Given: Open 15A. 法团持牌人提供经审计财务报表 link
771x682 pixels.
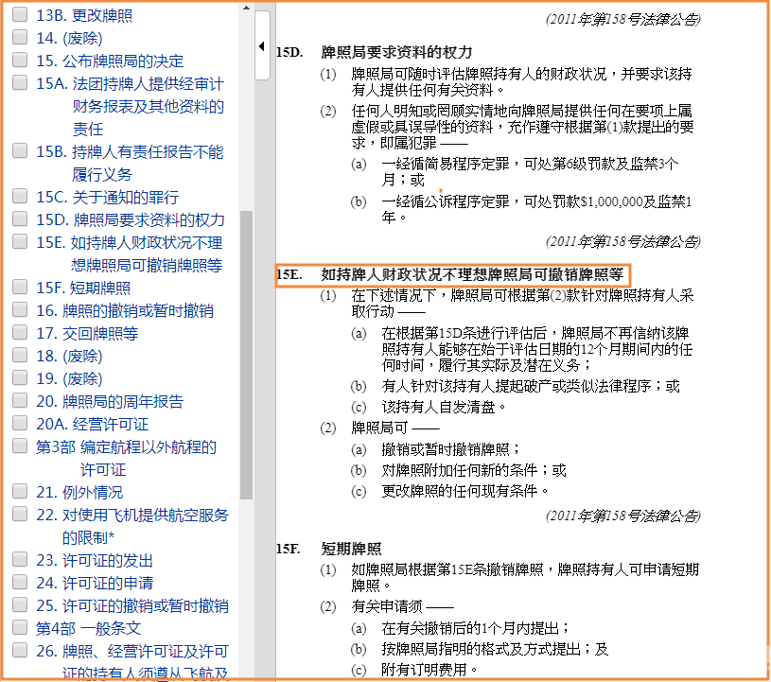Looking at the screenshot, I should [x=131, y=106].
